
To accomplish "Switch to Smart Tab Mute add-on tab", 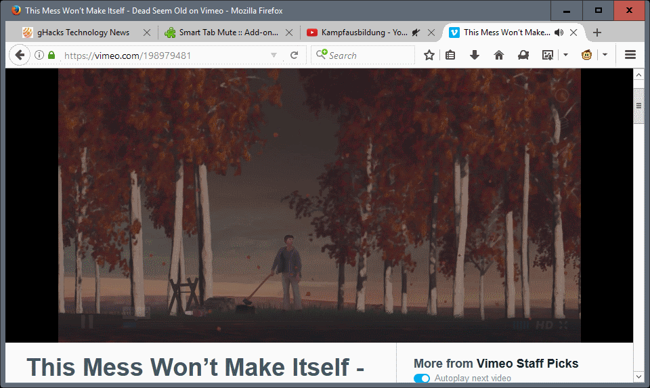I will 228,33.
